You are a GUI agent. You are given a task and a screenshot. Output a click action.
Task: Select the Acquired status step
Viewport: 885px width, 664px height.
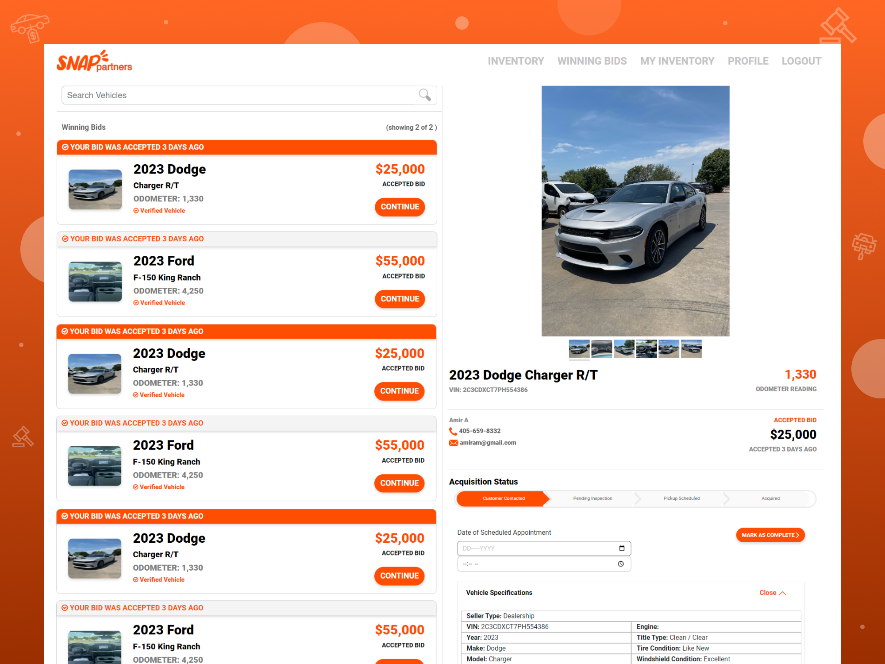770,498
